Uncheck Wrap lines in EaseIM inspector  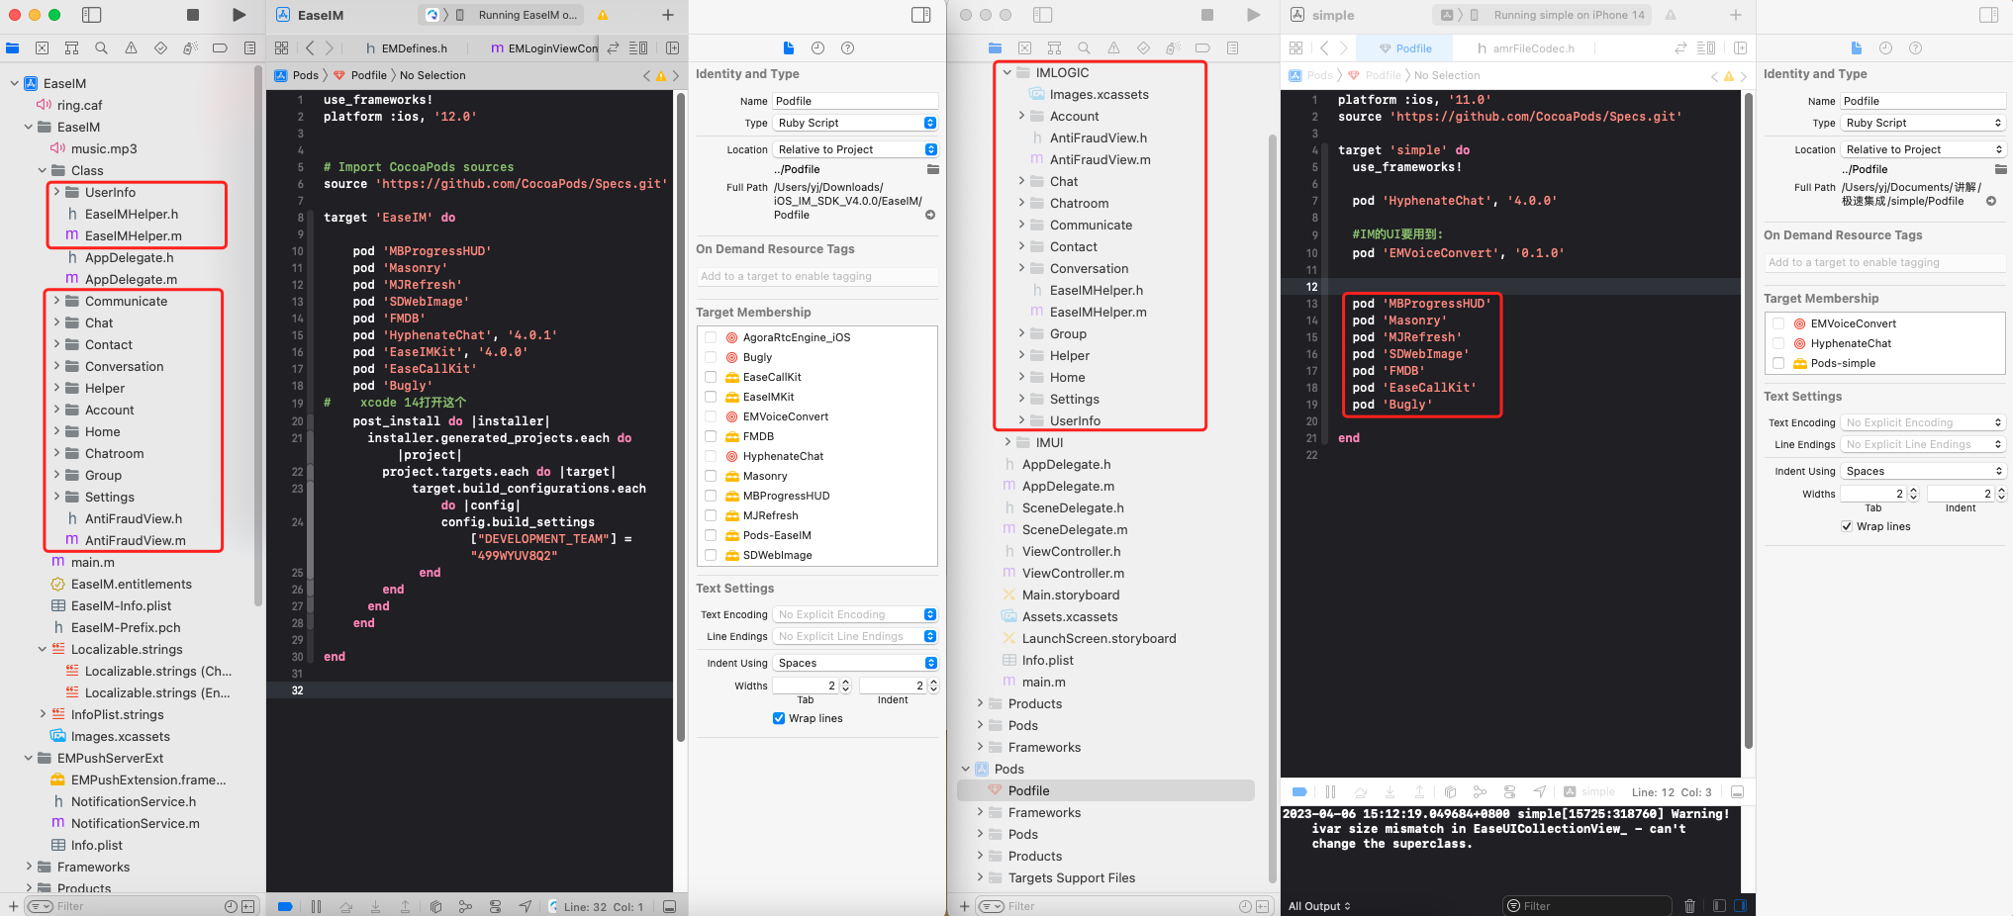(x=779, y=718)
